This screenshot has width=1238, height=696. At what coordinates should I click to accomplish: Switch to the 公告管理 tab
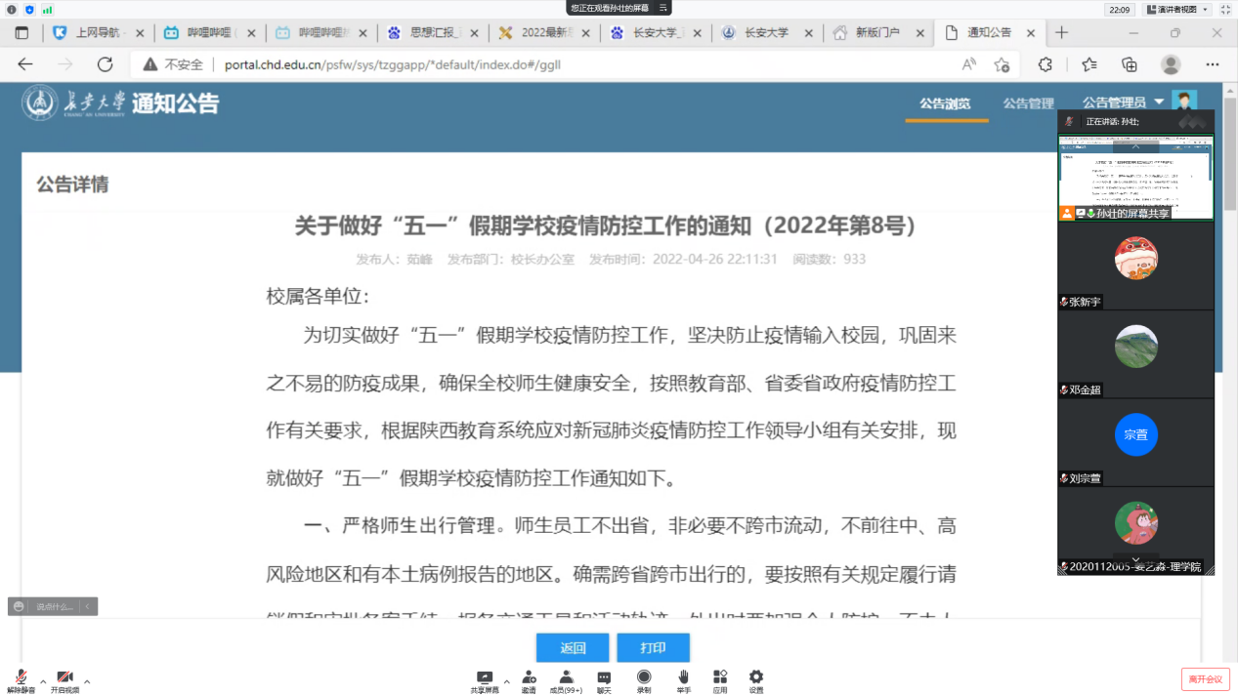[x=1028, y=103]
